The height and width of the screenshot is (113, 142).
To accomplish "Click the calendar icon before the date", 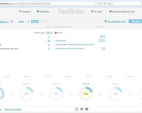I will pos(105,21).
